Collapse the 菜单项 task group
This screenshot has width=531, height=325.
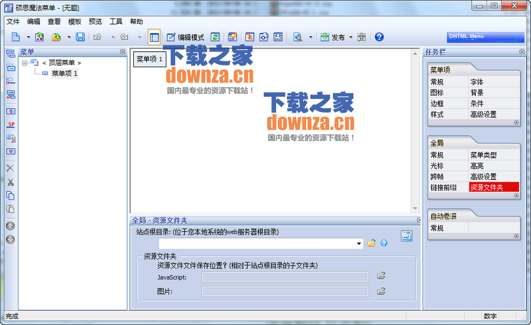[x=516, y=123]
